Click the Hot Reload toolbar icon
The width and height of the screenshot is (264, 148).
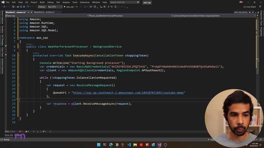(85, 7)
